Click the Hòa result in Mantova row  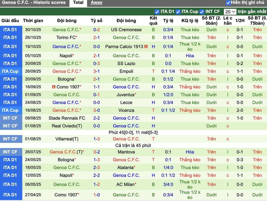tap(190, 152)
